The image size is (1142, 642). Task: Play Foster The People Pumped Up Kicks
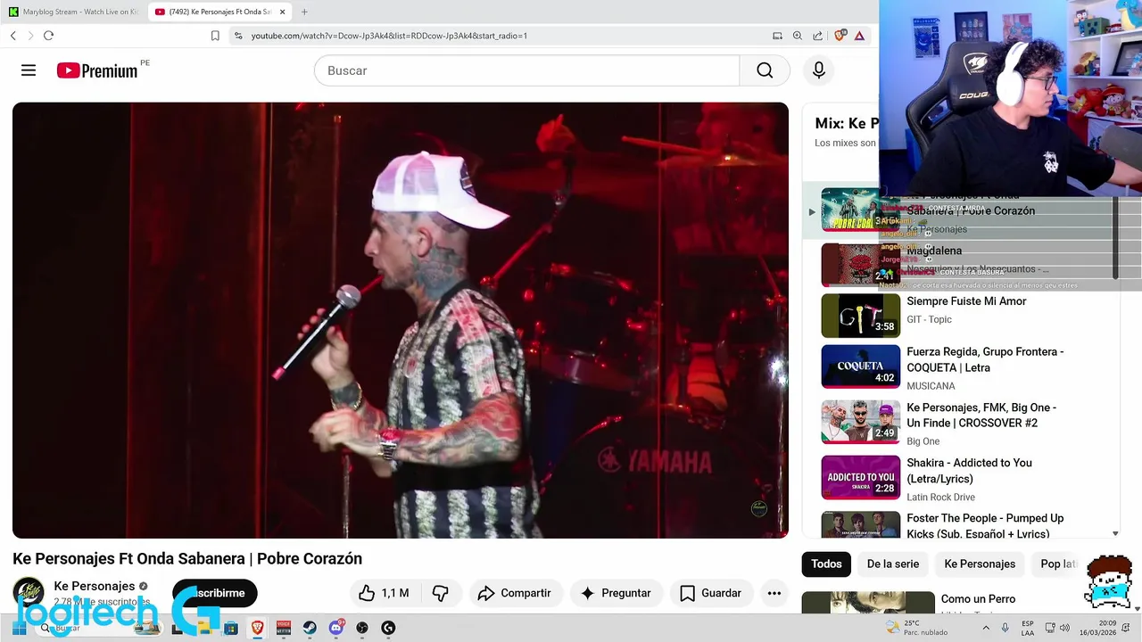tap(985, 526)
